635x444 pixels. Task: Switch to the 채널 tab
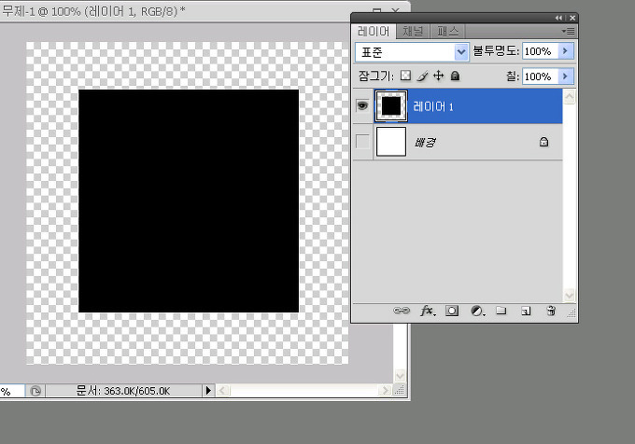pos(413,31)
